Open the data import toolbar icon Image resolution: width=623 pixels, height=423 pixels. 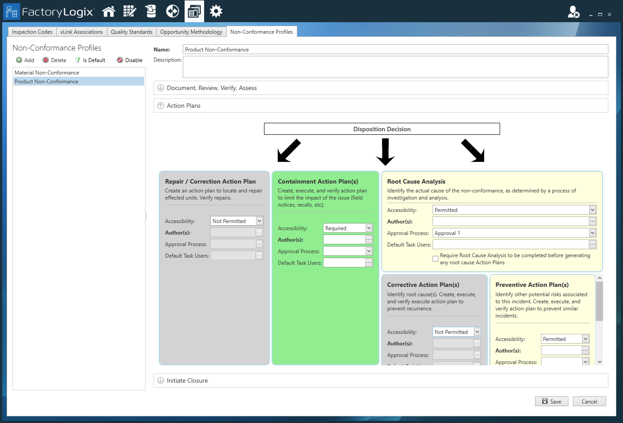pyautogui.click(x=151, y=11)
